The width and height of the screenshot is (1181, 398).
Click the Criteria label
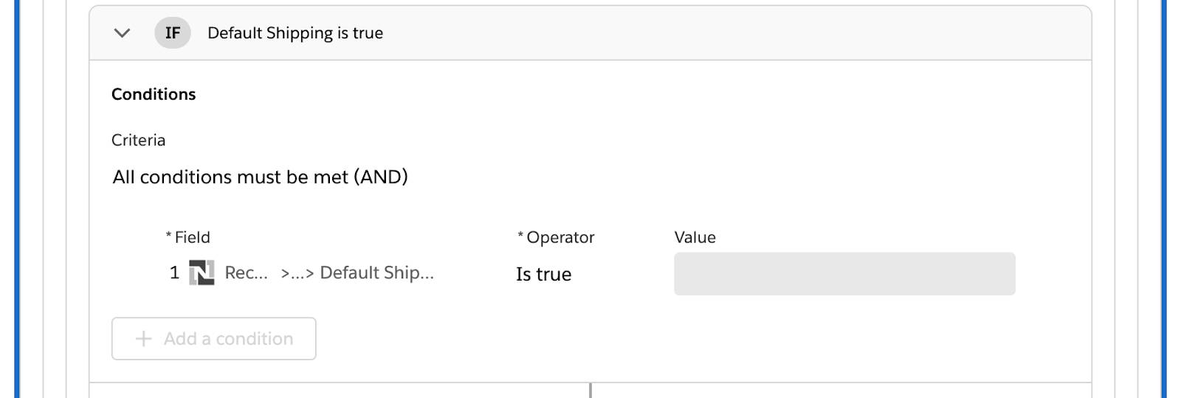tap(138, 140)
